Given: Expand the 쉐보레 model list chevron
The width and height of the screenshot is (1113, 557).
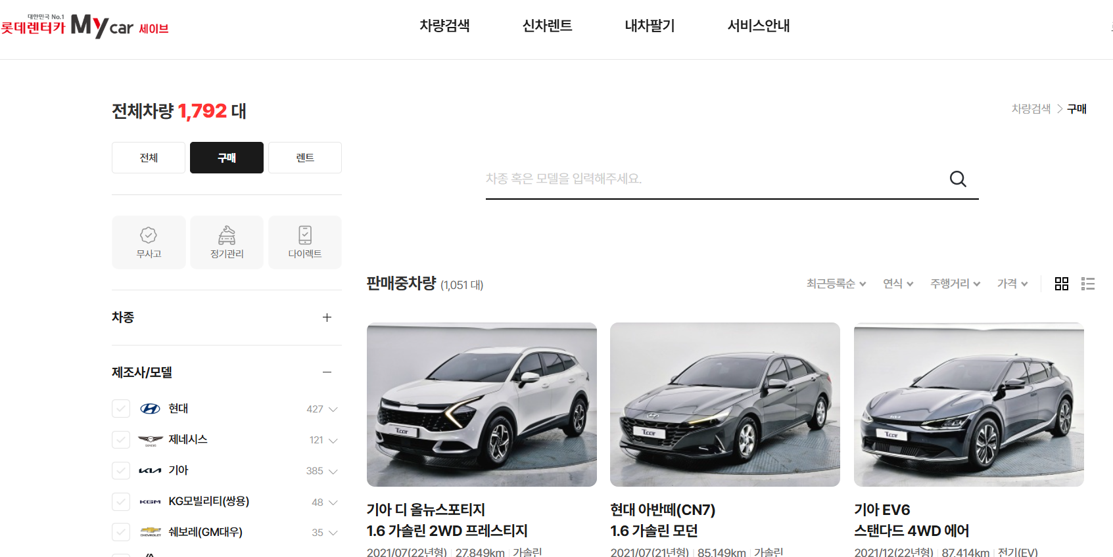Looking at the screenshot, I should click(333, 533).
